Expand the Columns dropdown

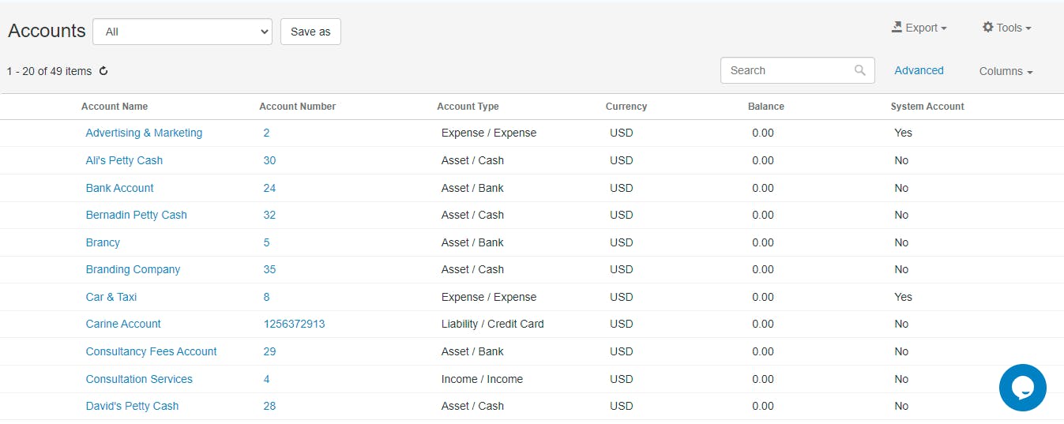[x=1006, y=71]
